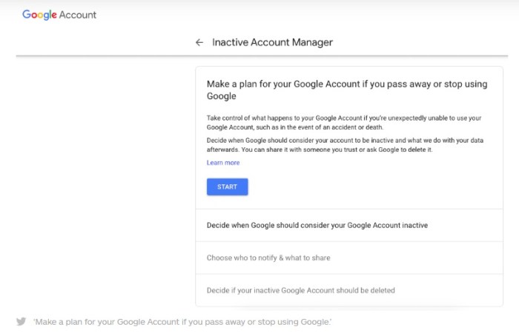
Task: Open the Learn more link
Action: click(222, 163)
